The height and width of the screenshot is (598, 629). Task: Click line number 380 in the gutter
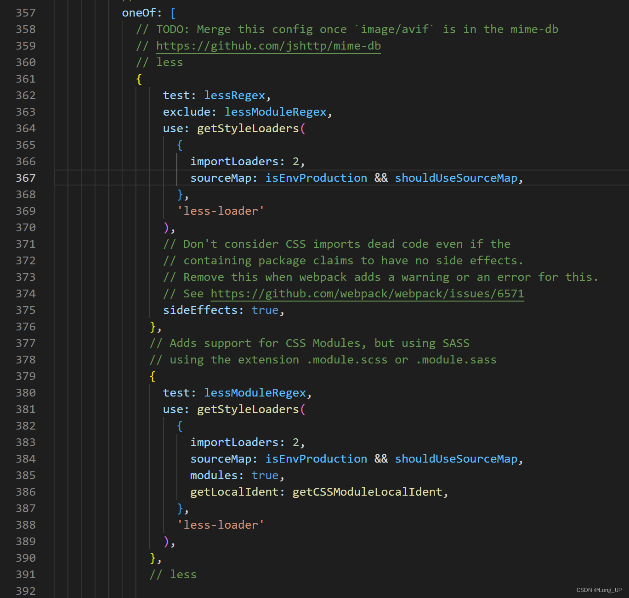pos(26,393)
